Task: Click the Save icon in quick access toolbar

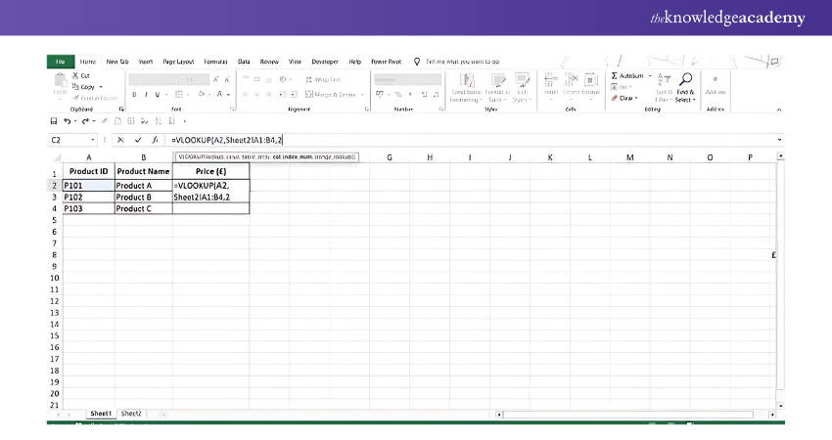Action: [54, 121]
